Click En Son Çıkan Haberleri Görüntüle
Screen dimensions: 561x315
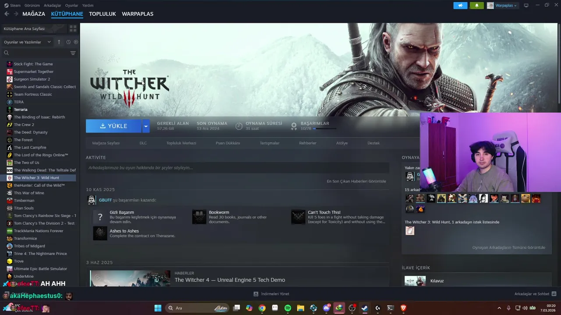[x=356, y=181]
